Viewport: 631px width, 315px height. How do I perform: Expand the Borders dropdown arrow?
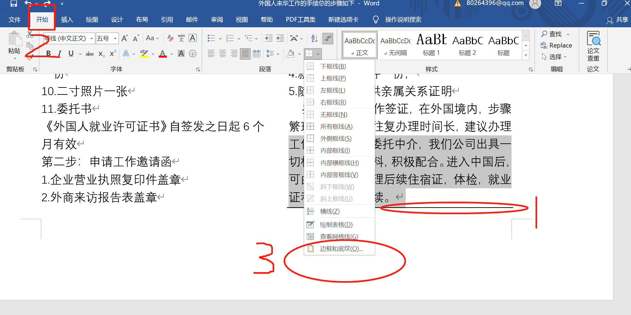(318, 54)
